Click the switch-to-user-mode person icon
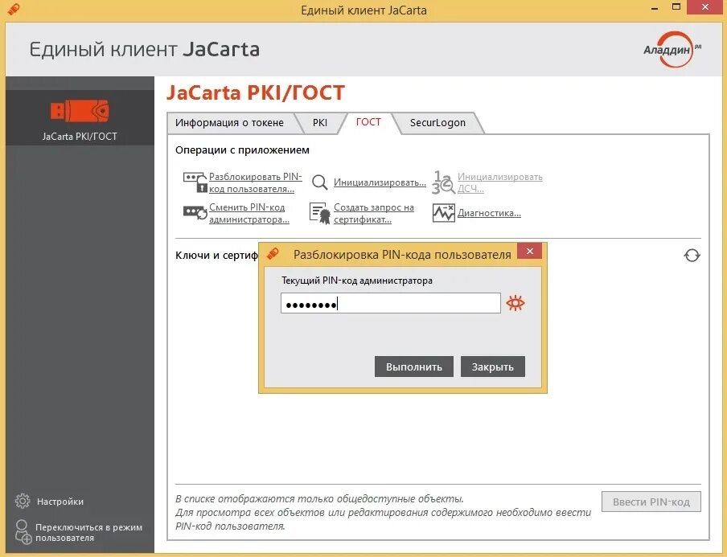The image size is (727, 557). (23, 531)
